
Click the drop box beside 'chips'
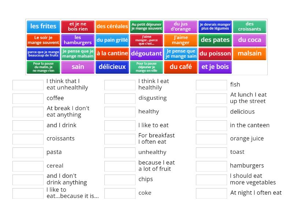[x=120, y=179]
